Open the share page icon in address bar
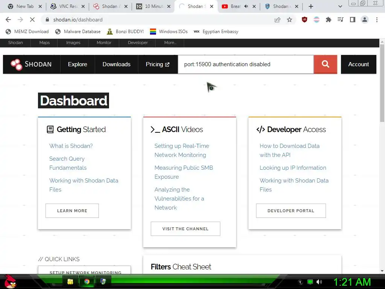Screen dimensions: 385x289 tap(277, 20)
